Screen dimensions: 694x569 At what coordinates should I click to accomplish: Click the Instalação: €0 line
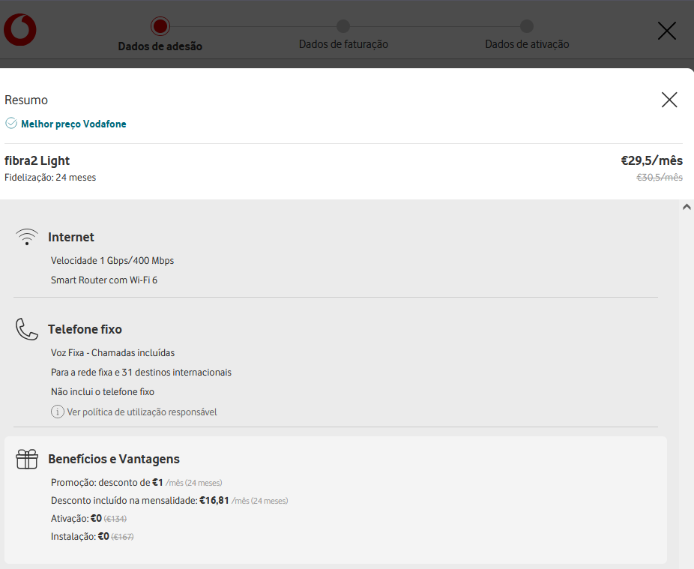coord(92,537)
